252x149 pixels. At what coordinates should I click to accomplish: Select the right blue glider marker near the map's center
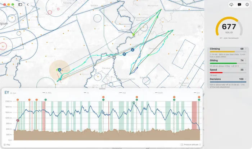click(x=132, y=50)
